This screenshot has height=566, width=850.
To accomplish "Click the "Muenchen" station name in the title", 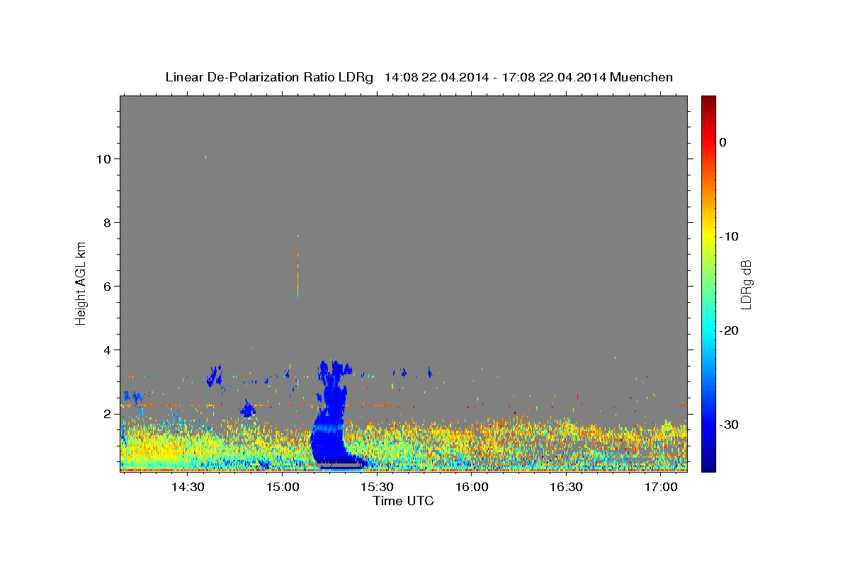I will [x=641, y=77].
